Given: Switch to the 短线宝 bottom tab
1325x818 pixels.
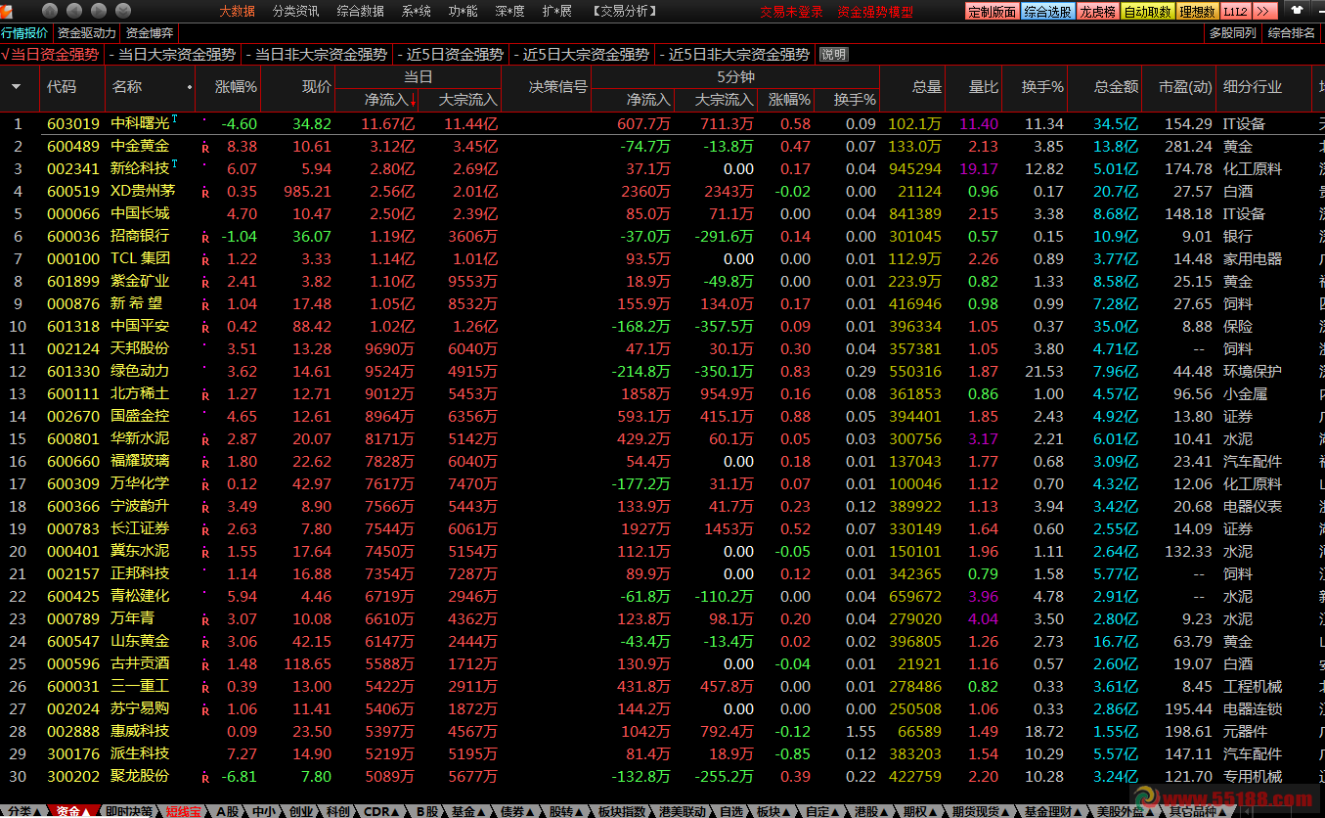Looking at the screenshot, I should [x=183, y=811].
